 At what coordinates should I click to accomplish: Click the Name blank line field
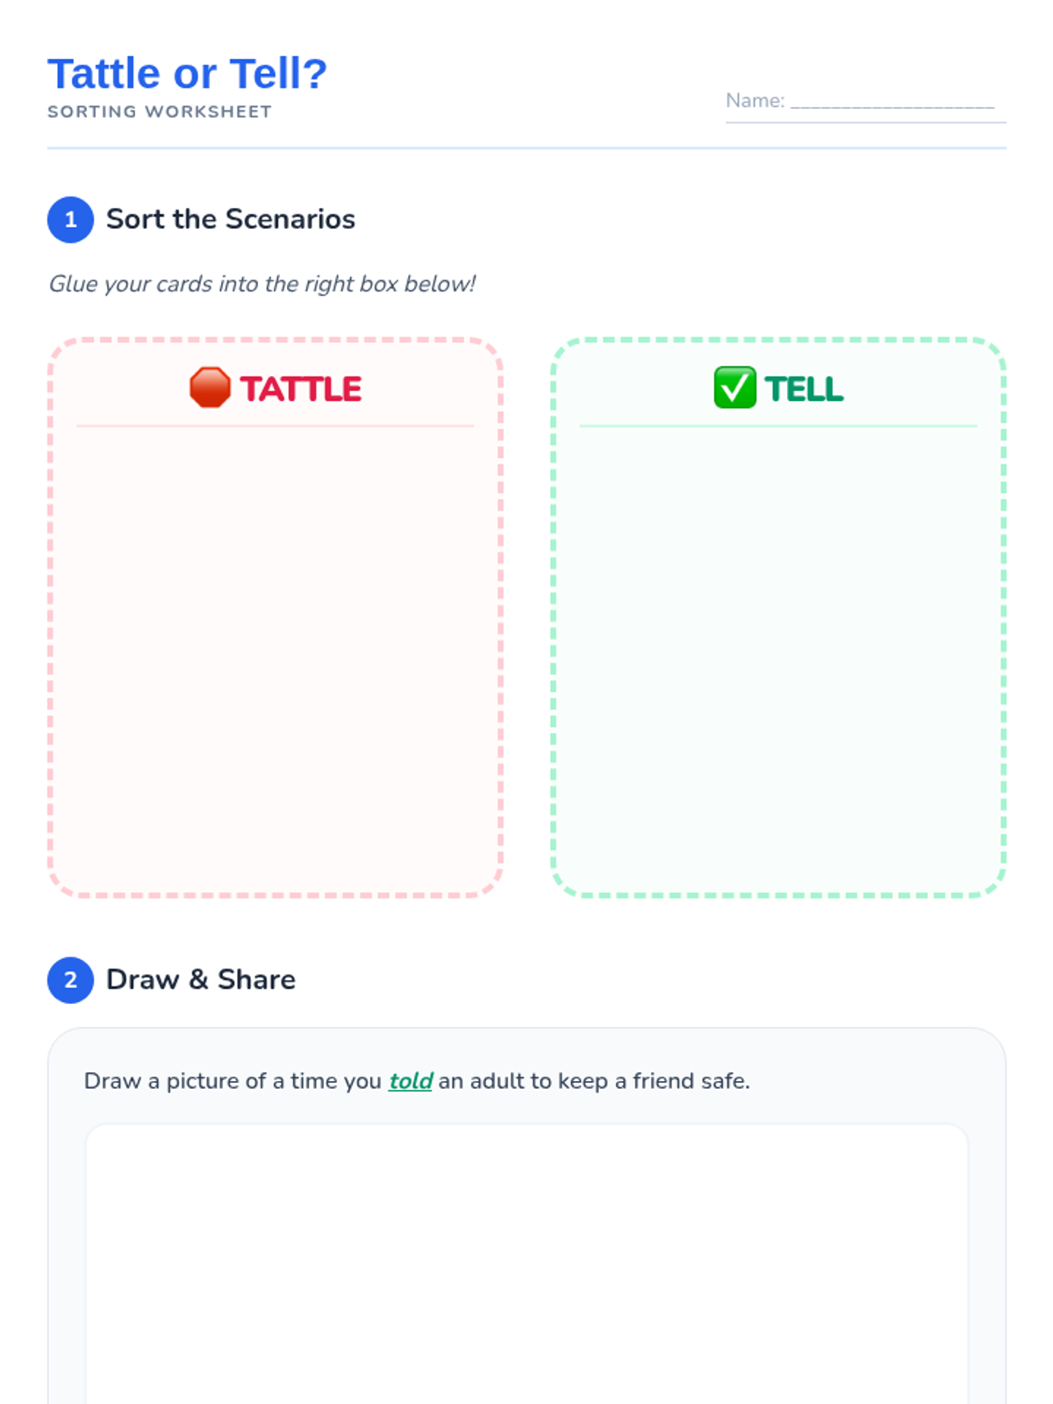click(x=892, y=103)
